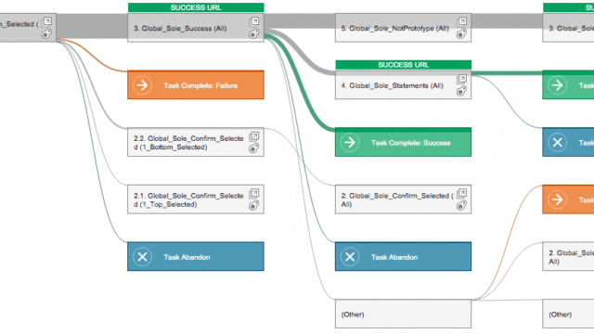Select 2.1. Global_Sole_Confirm_Selected (1_Top_Selected) label
Viewport: 594px width, 334px height.
188,200
